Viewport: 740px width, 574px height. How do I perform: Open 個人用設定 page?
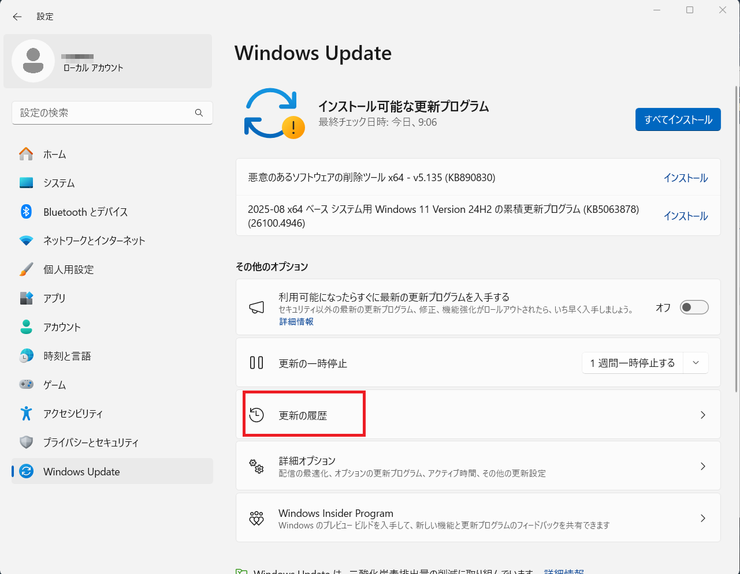tap(112, 269)
